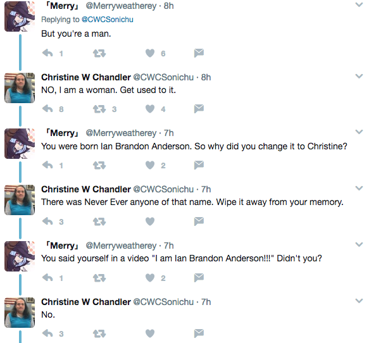Reply to "There was Never Ever anyone" tweet
Screen dimensions: 369x343
click(47, 221)
